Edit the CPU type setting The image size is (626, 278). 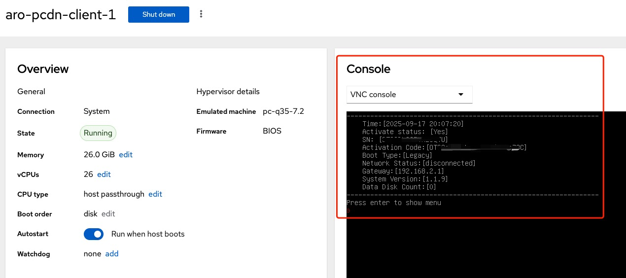coord(155,194)
